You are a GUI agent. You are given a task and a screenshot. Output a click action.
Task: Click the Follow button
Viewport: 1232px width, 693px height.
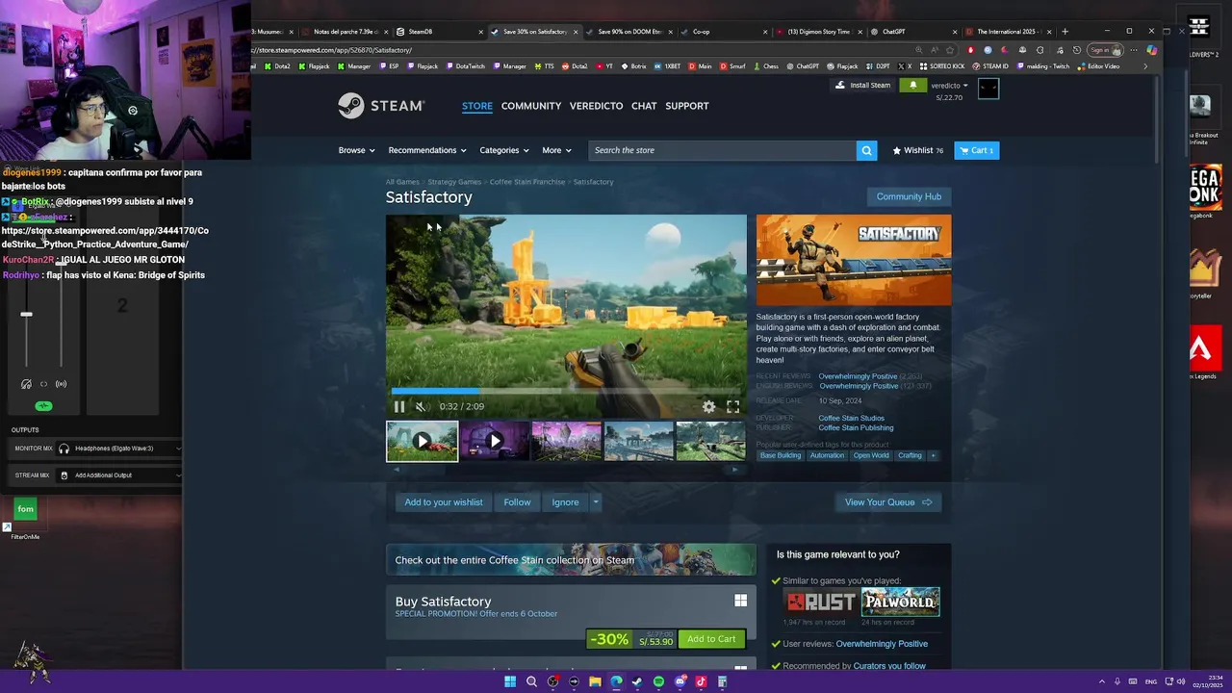[517, 502]
